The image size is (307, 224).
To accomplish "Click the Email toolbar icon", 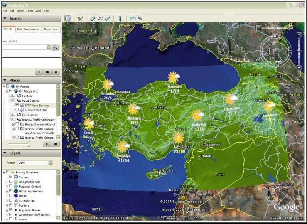I will pyautogui.click(x=133, y=18).
